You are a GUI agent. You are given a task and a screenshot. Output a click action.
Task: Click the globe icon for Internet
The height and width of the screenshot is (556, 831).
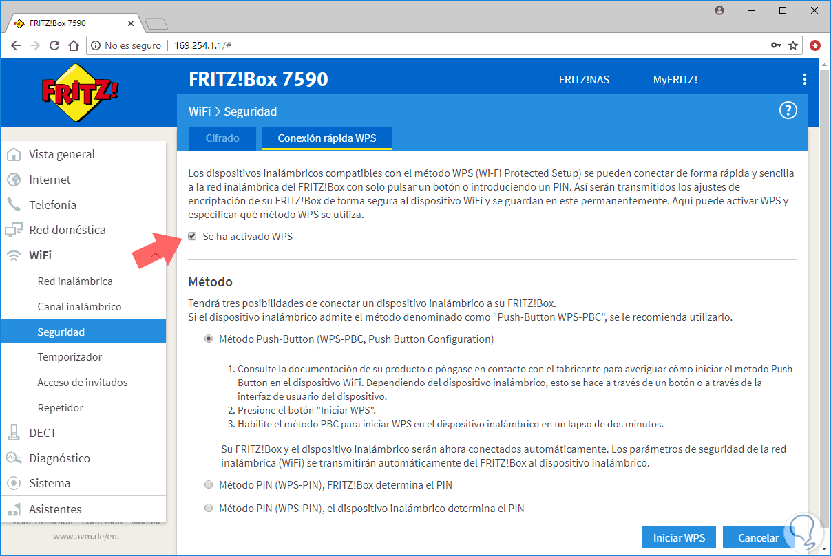pyautogui.click(x=14, y=180)
